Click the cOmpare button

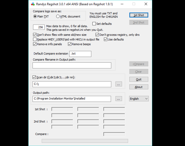coord(139,64)
